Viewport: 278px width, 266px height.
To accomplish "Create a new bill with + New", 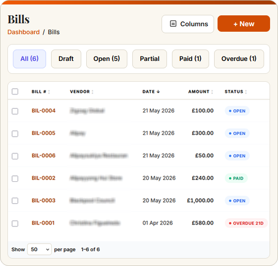I will (x=244, y=24).
